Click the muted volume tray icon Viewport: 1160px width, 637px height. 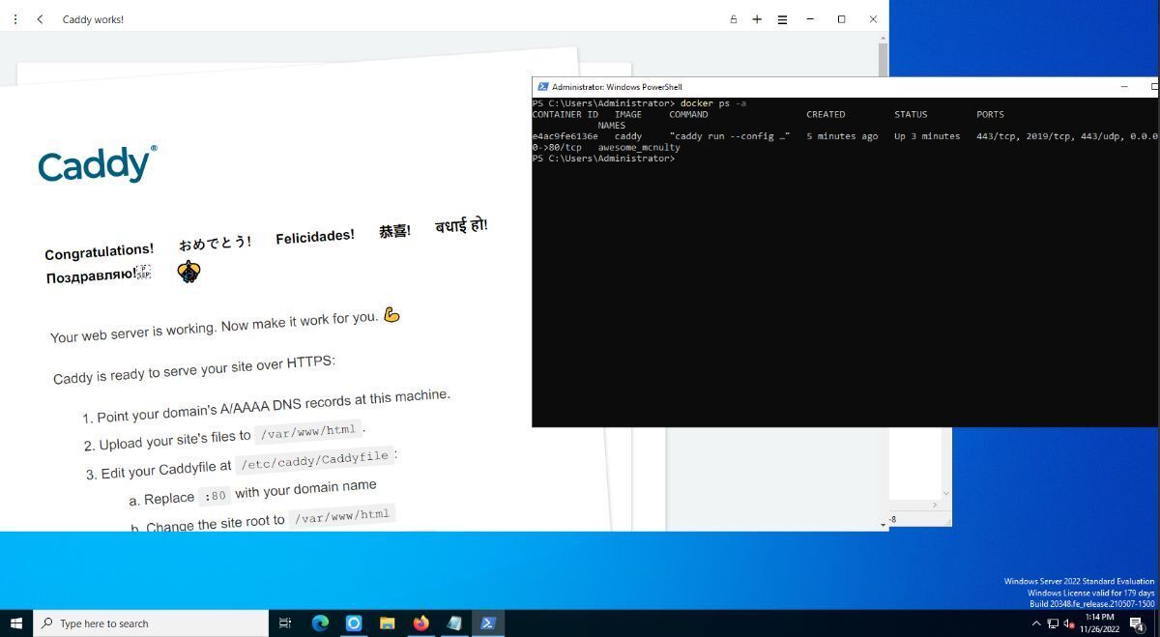coord(1069,624)
